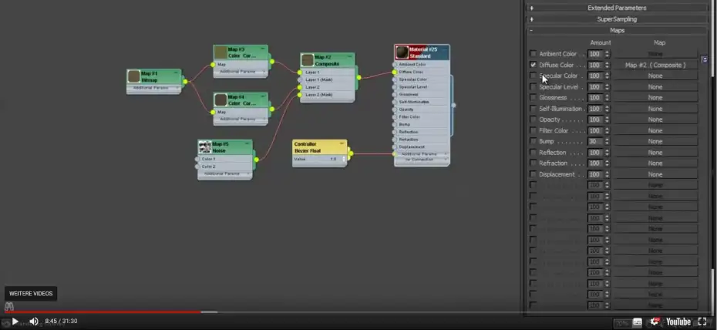Click Layer 2 input socket on Composite
The image size is (717, 330).
click(299, 87)
